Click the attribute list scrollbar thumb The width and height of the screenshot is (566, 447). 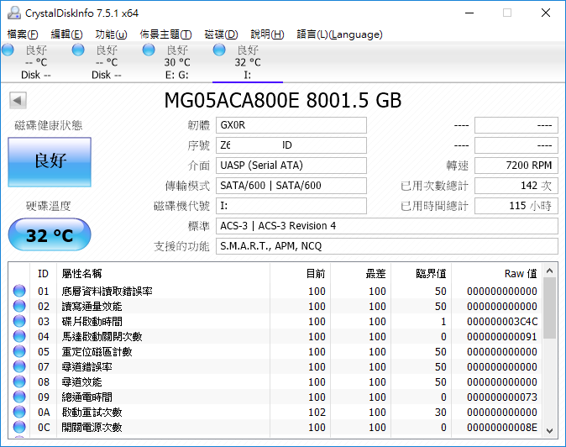(550, 308)
